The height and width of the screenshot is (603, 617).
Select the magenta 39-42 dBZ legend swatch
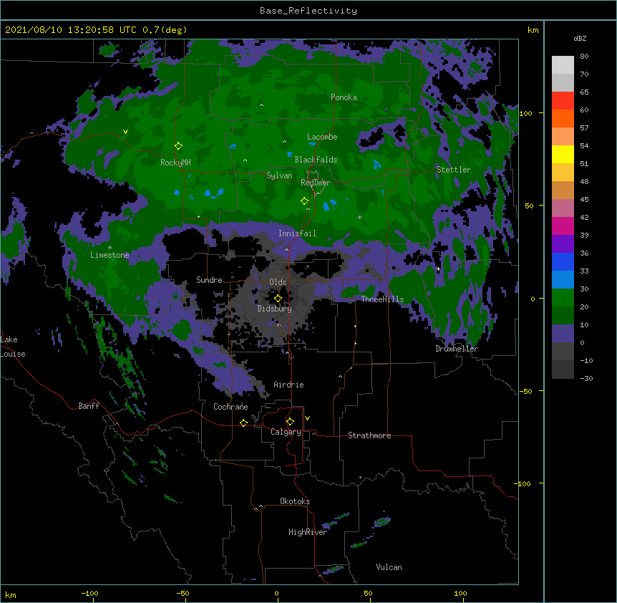coord(563,226)
